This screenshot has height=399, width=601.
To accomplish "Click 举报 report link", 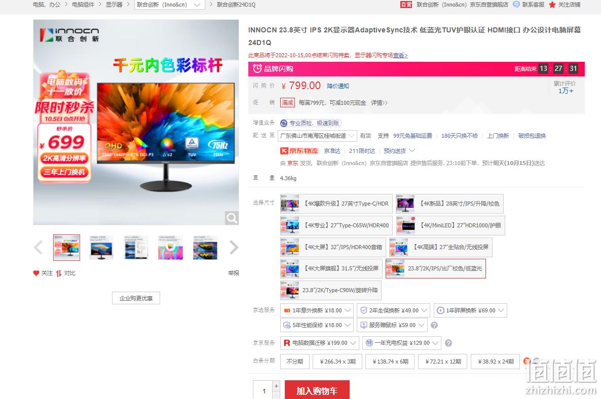I will (x=234, y=273).
